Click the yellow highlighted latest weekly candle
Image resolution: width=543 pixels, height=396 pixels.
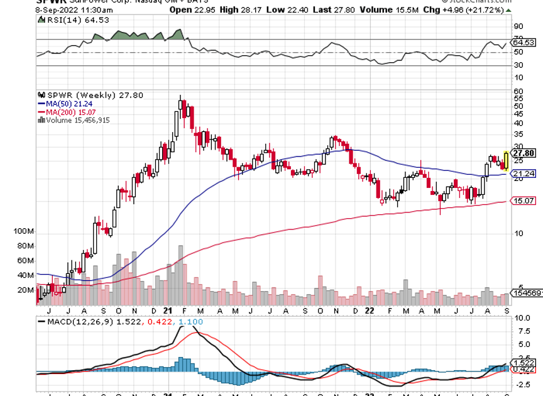tap(507, 161)
